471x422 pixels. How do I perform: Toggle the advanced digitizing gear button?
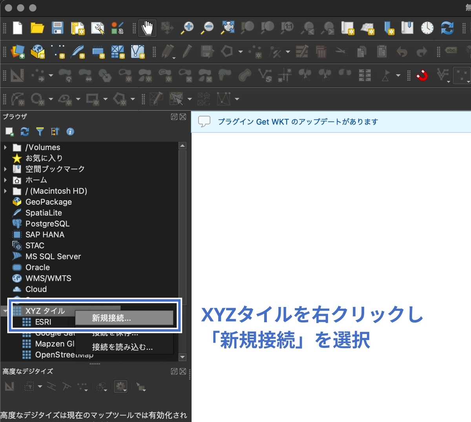tap(121, 387)
